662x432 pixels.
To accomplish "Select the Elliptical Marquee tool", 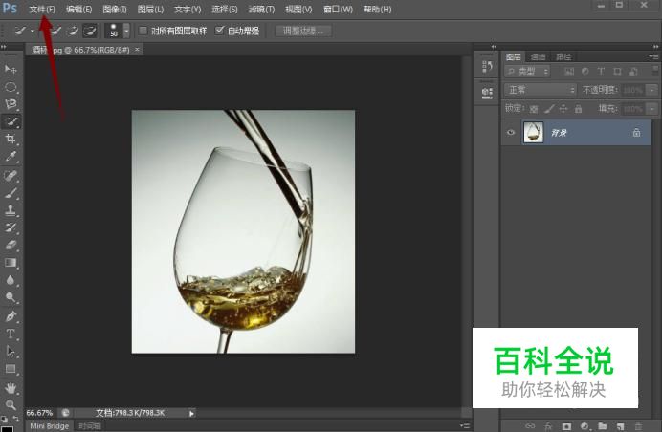I will 11,87.
